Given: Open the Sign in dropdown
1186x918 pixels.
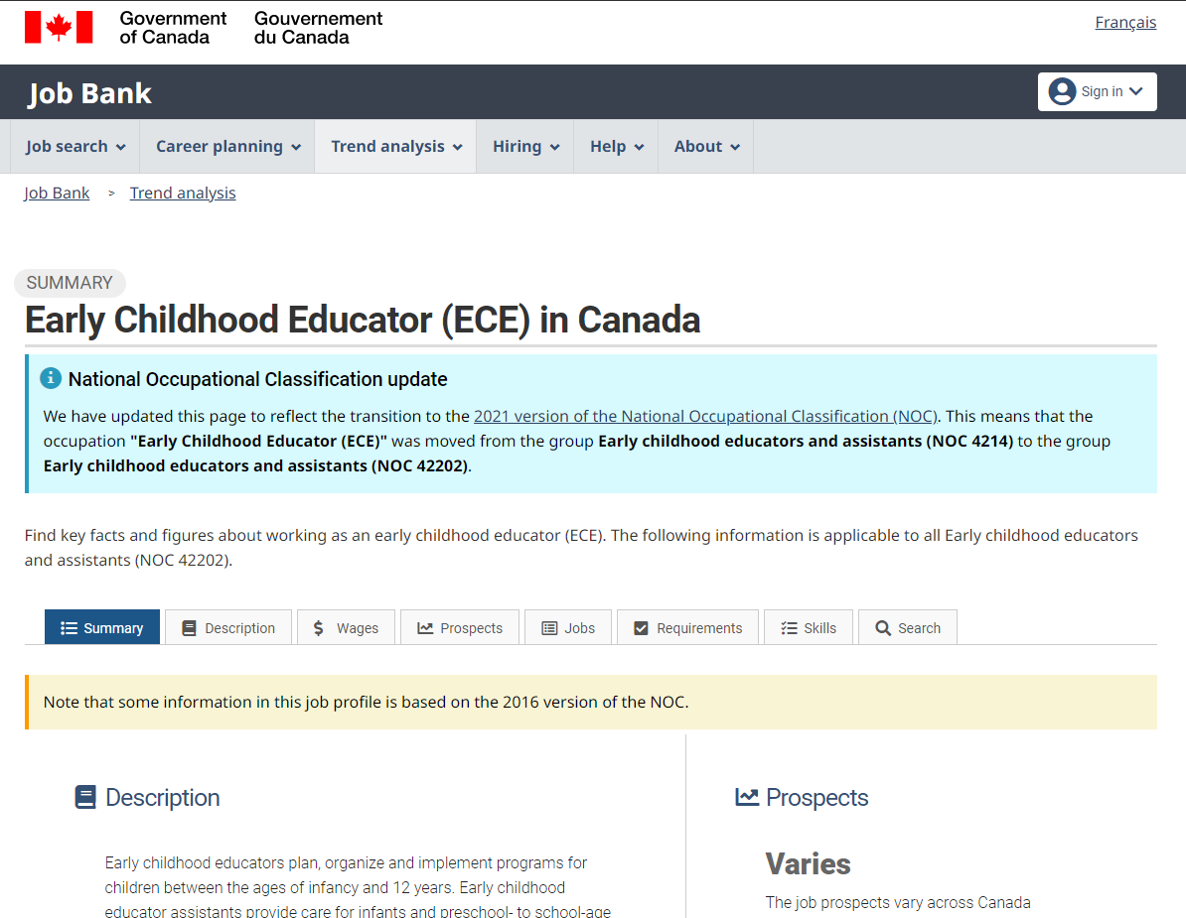Looking at the screenshot, I should click(x=1097, y=91).
